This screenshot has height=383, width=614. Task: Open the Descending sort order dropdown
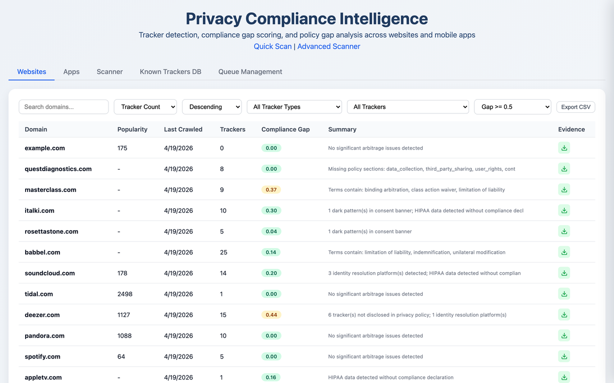[x=212, y=107]
